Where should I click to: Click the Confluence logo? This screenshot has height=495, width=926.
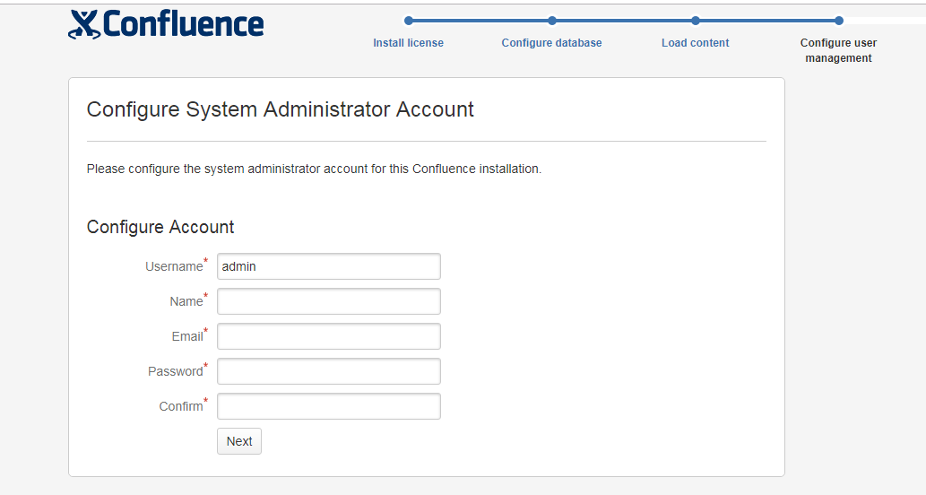[x=167, y=25]
